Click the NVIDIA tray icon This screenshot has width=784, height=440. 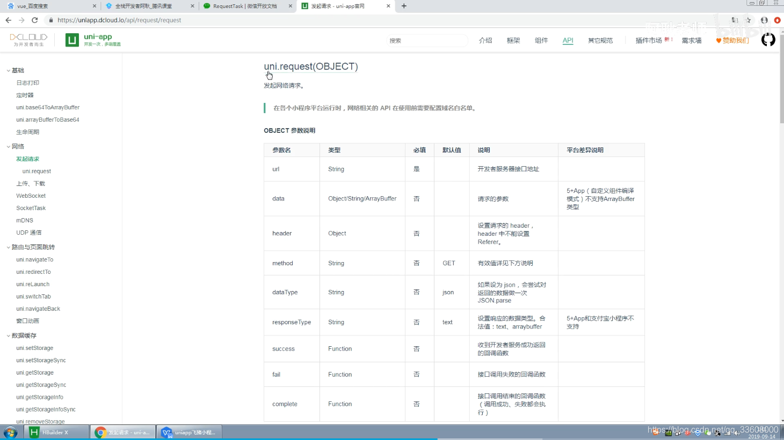[x=669, y=433]
